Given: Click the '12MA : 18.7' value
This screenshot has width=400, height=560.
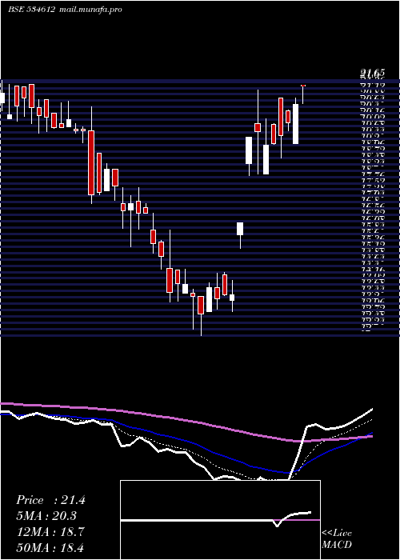Looking at the screenshot, I should (50, 532).
